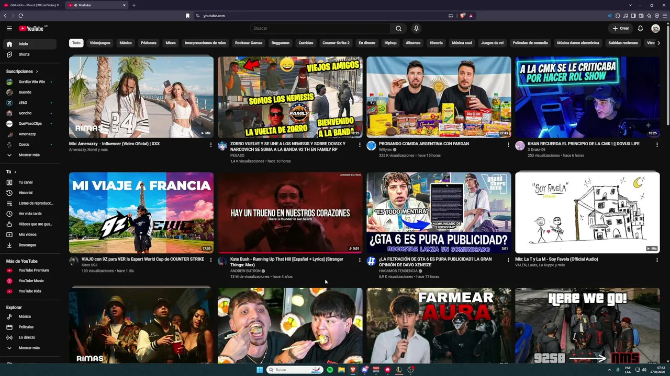This screenshot has height=376, width=670.
Task: Open the Brave wallet icon
Action: click(641, 16)
